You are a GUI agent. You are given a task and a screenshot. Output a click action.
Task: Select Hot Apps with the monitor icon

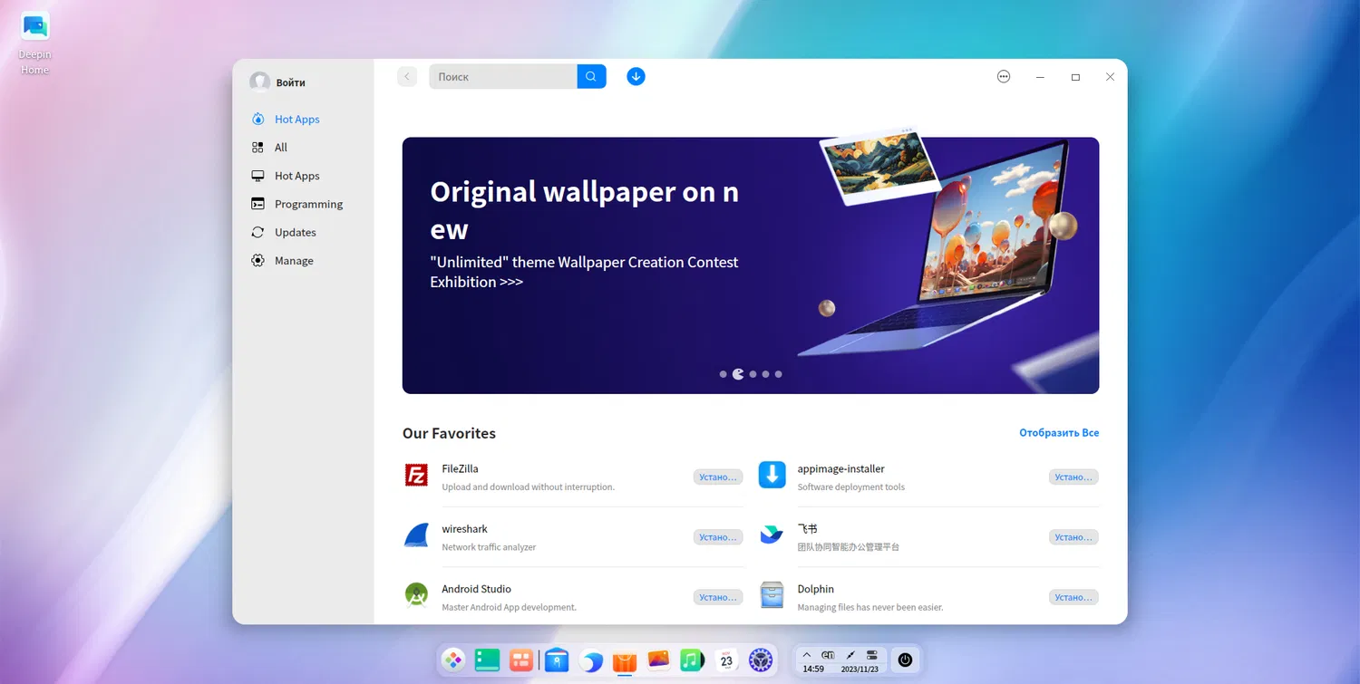(x=297, y=176)
